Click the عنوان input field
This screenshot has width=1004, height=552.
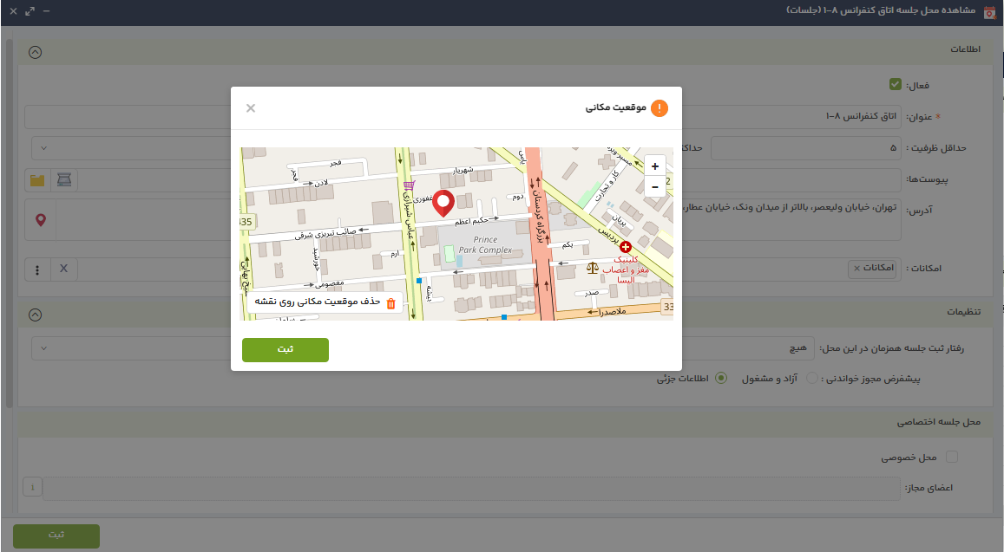coord(130,116)
